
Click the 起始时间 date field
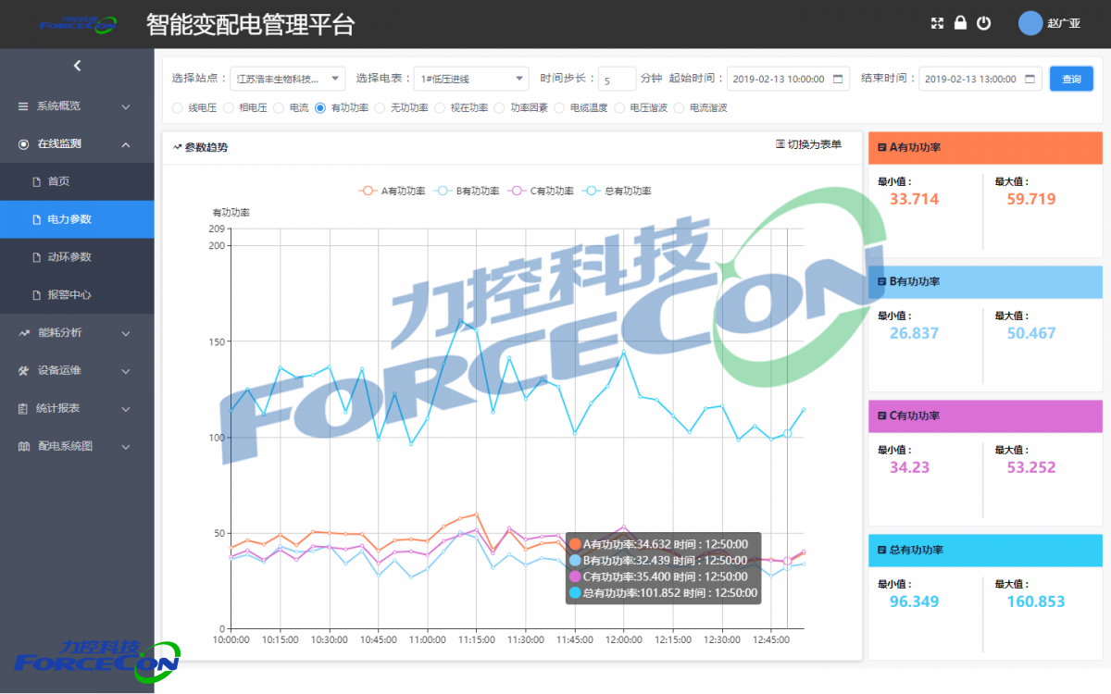788,79
